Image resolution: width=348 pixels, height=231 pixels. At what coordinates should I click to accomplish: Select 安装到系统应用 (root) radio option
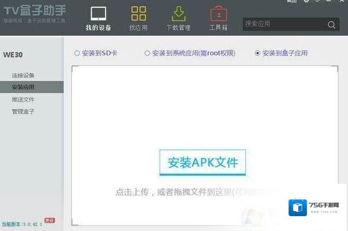point(147,53)
